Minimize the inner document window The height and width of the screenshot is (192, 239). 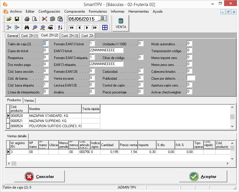click(223, 12)
